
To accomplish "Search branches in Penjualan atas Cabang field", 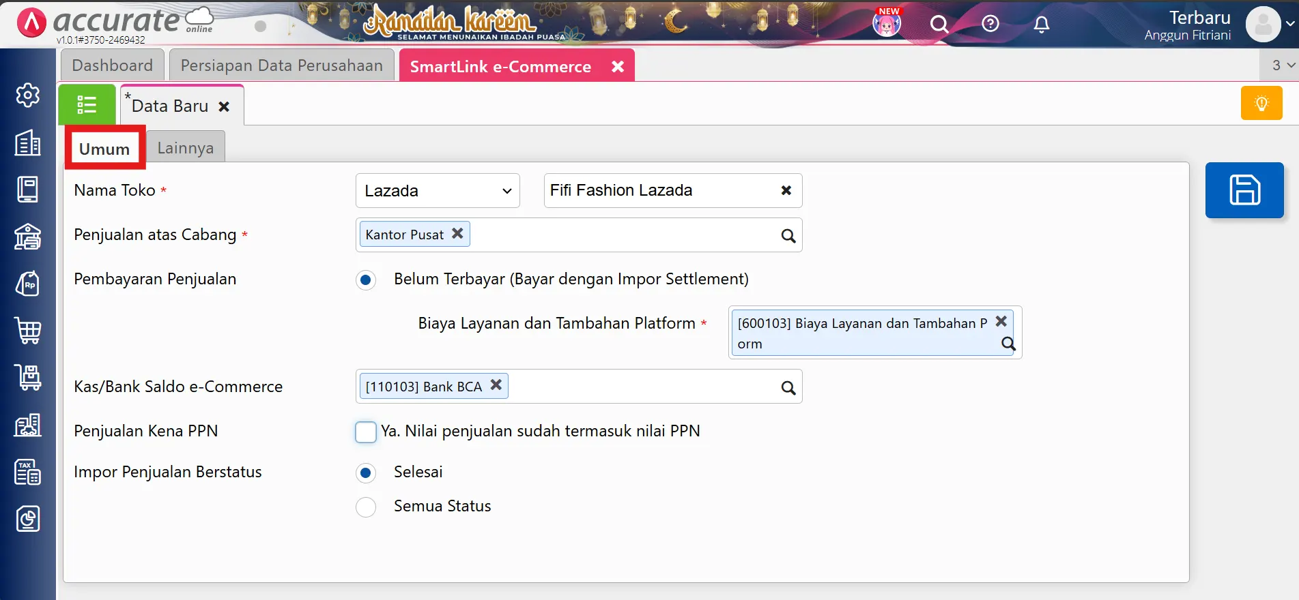I will point(788,235).
